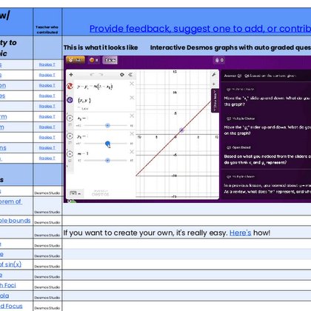The image size is (311, 311).
Task: Open the vertical side tab on graph edge
Action: point(215,101)
